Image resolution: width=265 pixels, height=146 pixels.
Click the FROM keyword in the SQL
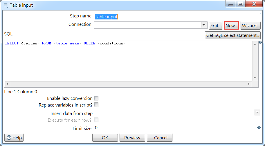(x=46, y=43)
